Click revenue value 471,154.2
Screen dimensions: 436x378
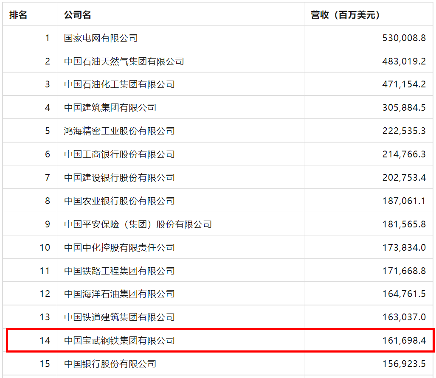tap(404, 84)
